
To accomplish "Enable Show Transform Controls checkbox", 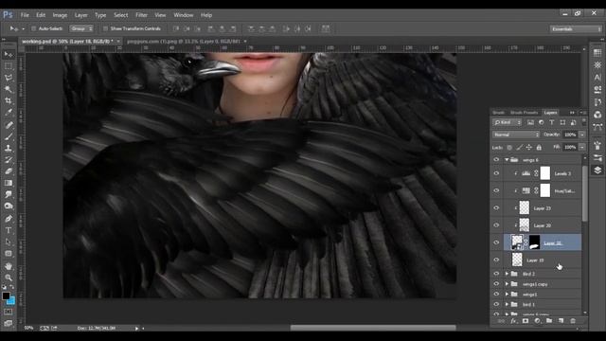I will tap(105, 28).
